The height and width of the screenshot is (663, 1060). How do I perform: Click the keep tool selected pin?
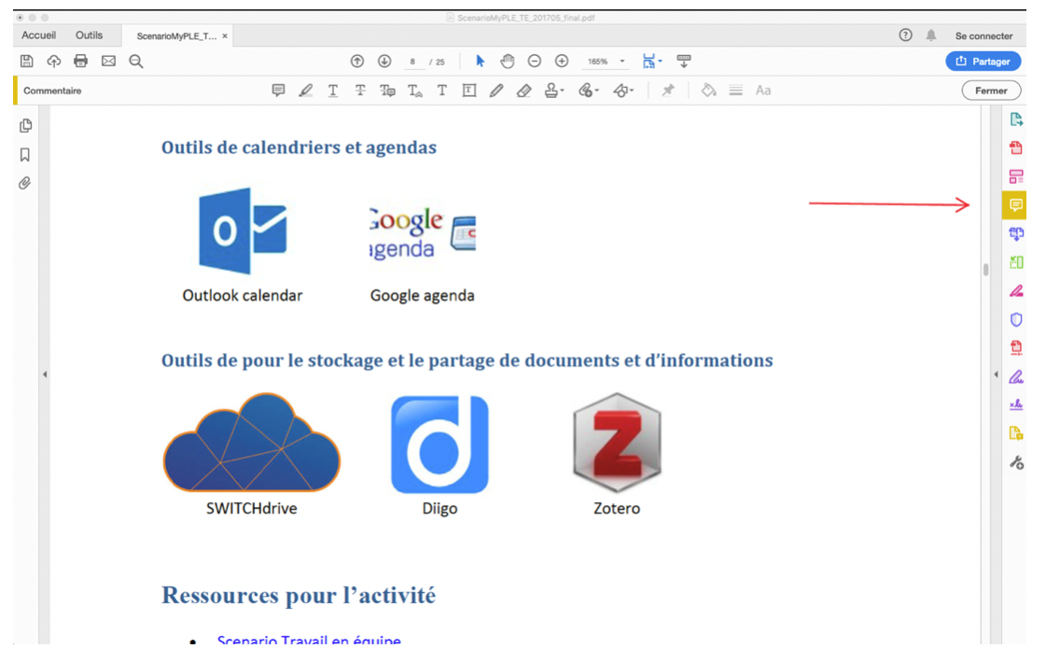click(x=668, y=90)
